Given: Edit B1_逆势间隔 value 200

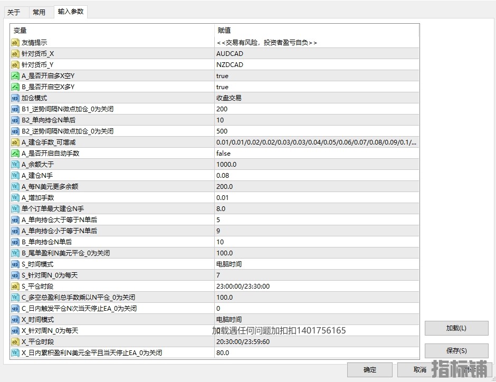Looking at the screenshot, I should point(317,109).
